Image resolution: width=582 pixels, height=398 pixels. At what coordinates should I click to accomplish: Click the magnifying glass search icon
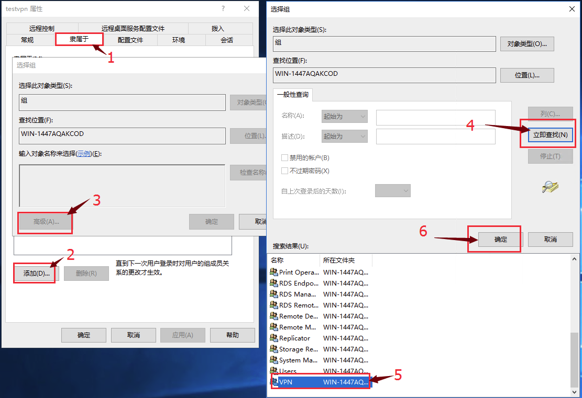pos(550,187)
